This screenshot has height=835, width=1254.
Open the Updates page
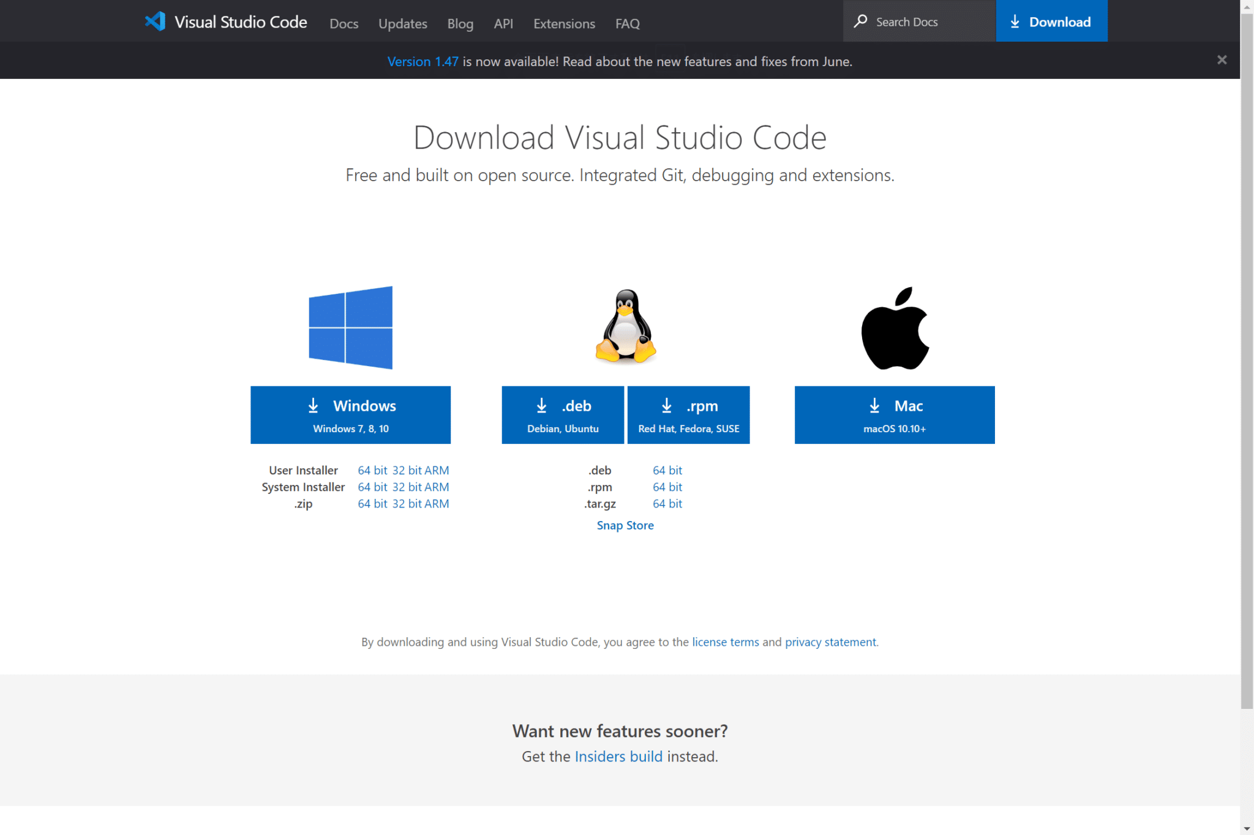[402, 23]
